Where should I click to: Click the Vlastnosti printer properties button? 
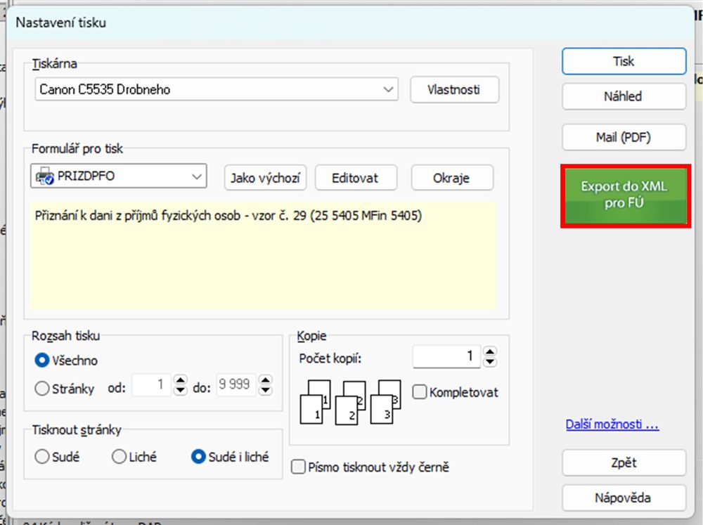coord(454,89)
